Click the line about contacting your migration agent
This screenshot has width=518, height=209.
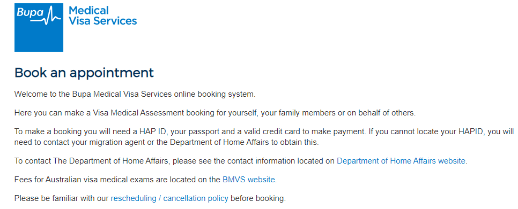click(166, 142)
